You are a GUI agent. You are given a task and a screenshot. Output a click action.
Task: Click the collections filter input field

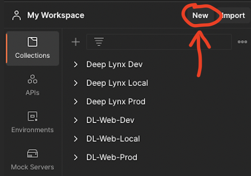pyautogui.click(x=164, y=42)
